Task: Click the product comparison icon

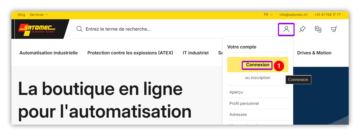Action: [x=318, y=29]
